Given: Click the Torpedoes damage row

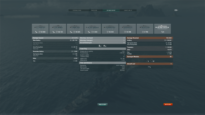Looking at the screenshot, I should [x=149, y=47].
